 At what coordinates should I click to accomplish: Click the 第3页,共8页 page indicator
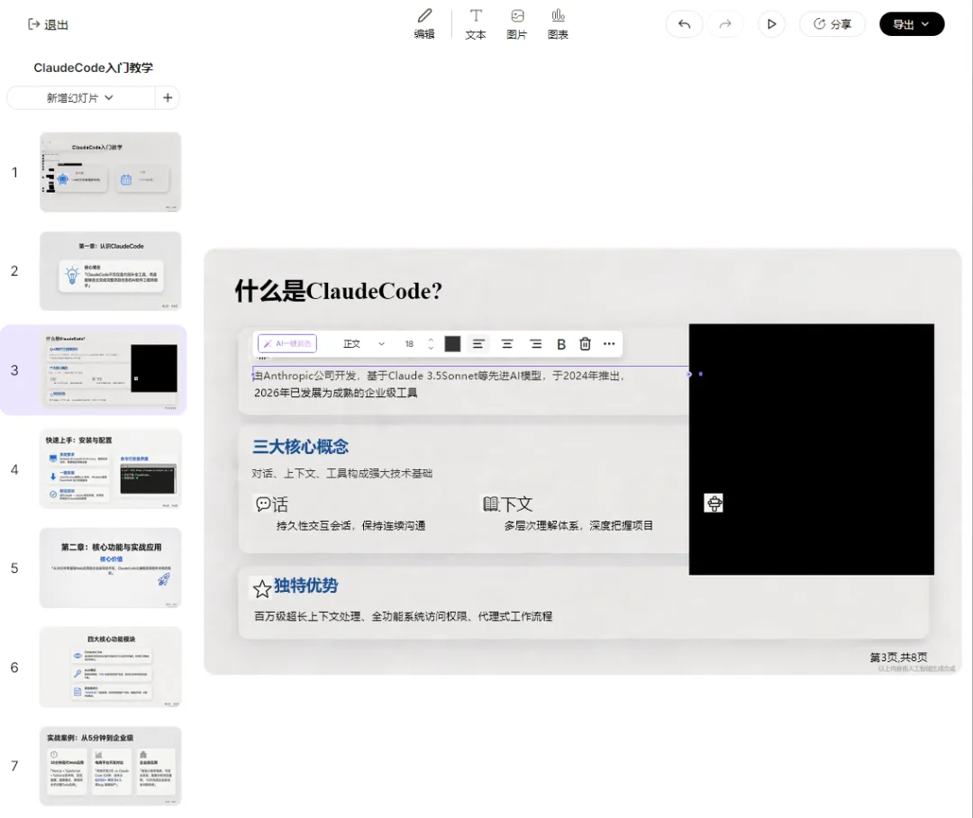click(898, 658)
